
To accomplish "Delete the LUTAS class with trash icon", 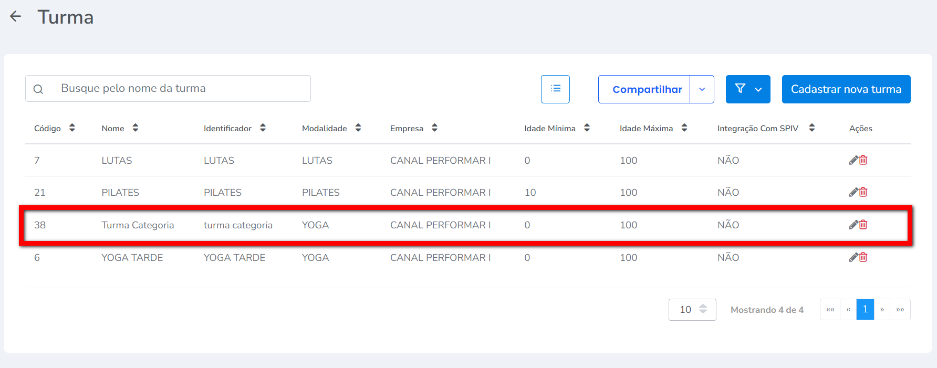I will pos(863,160).
